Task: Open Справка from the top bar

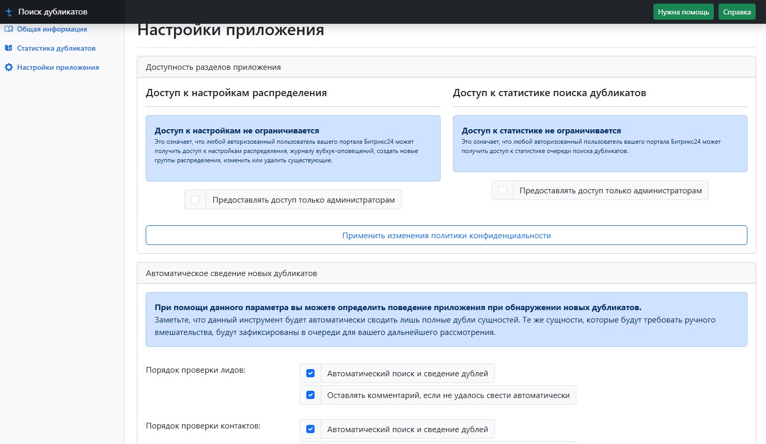Action: [737, 12]
